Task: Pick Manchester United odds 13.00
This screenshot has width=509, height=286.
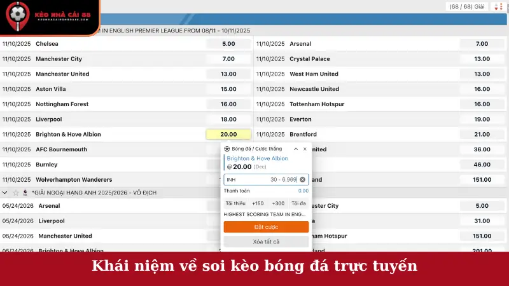Action: 228,74
